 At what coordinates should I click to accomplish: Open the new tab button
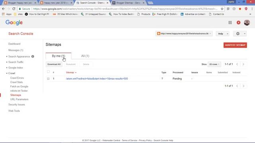pos(150,3)
